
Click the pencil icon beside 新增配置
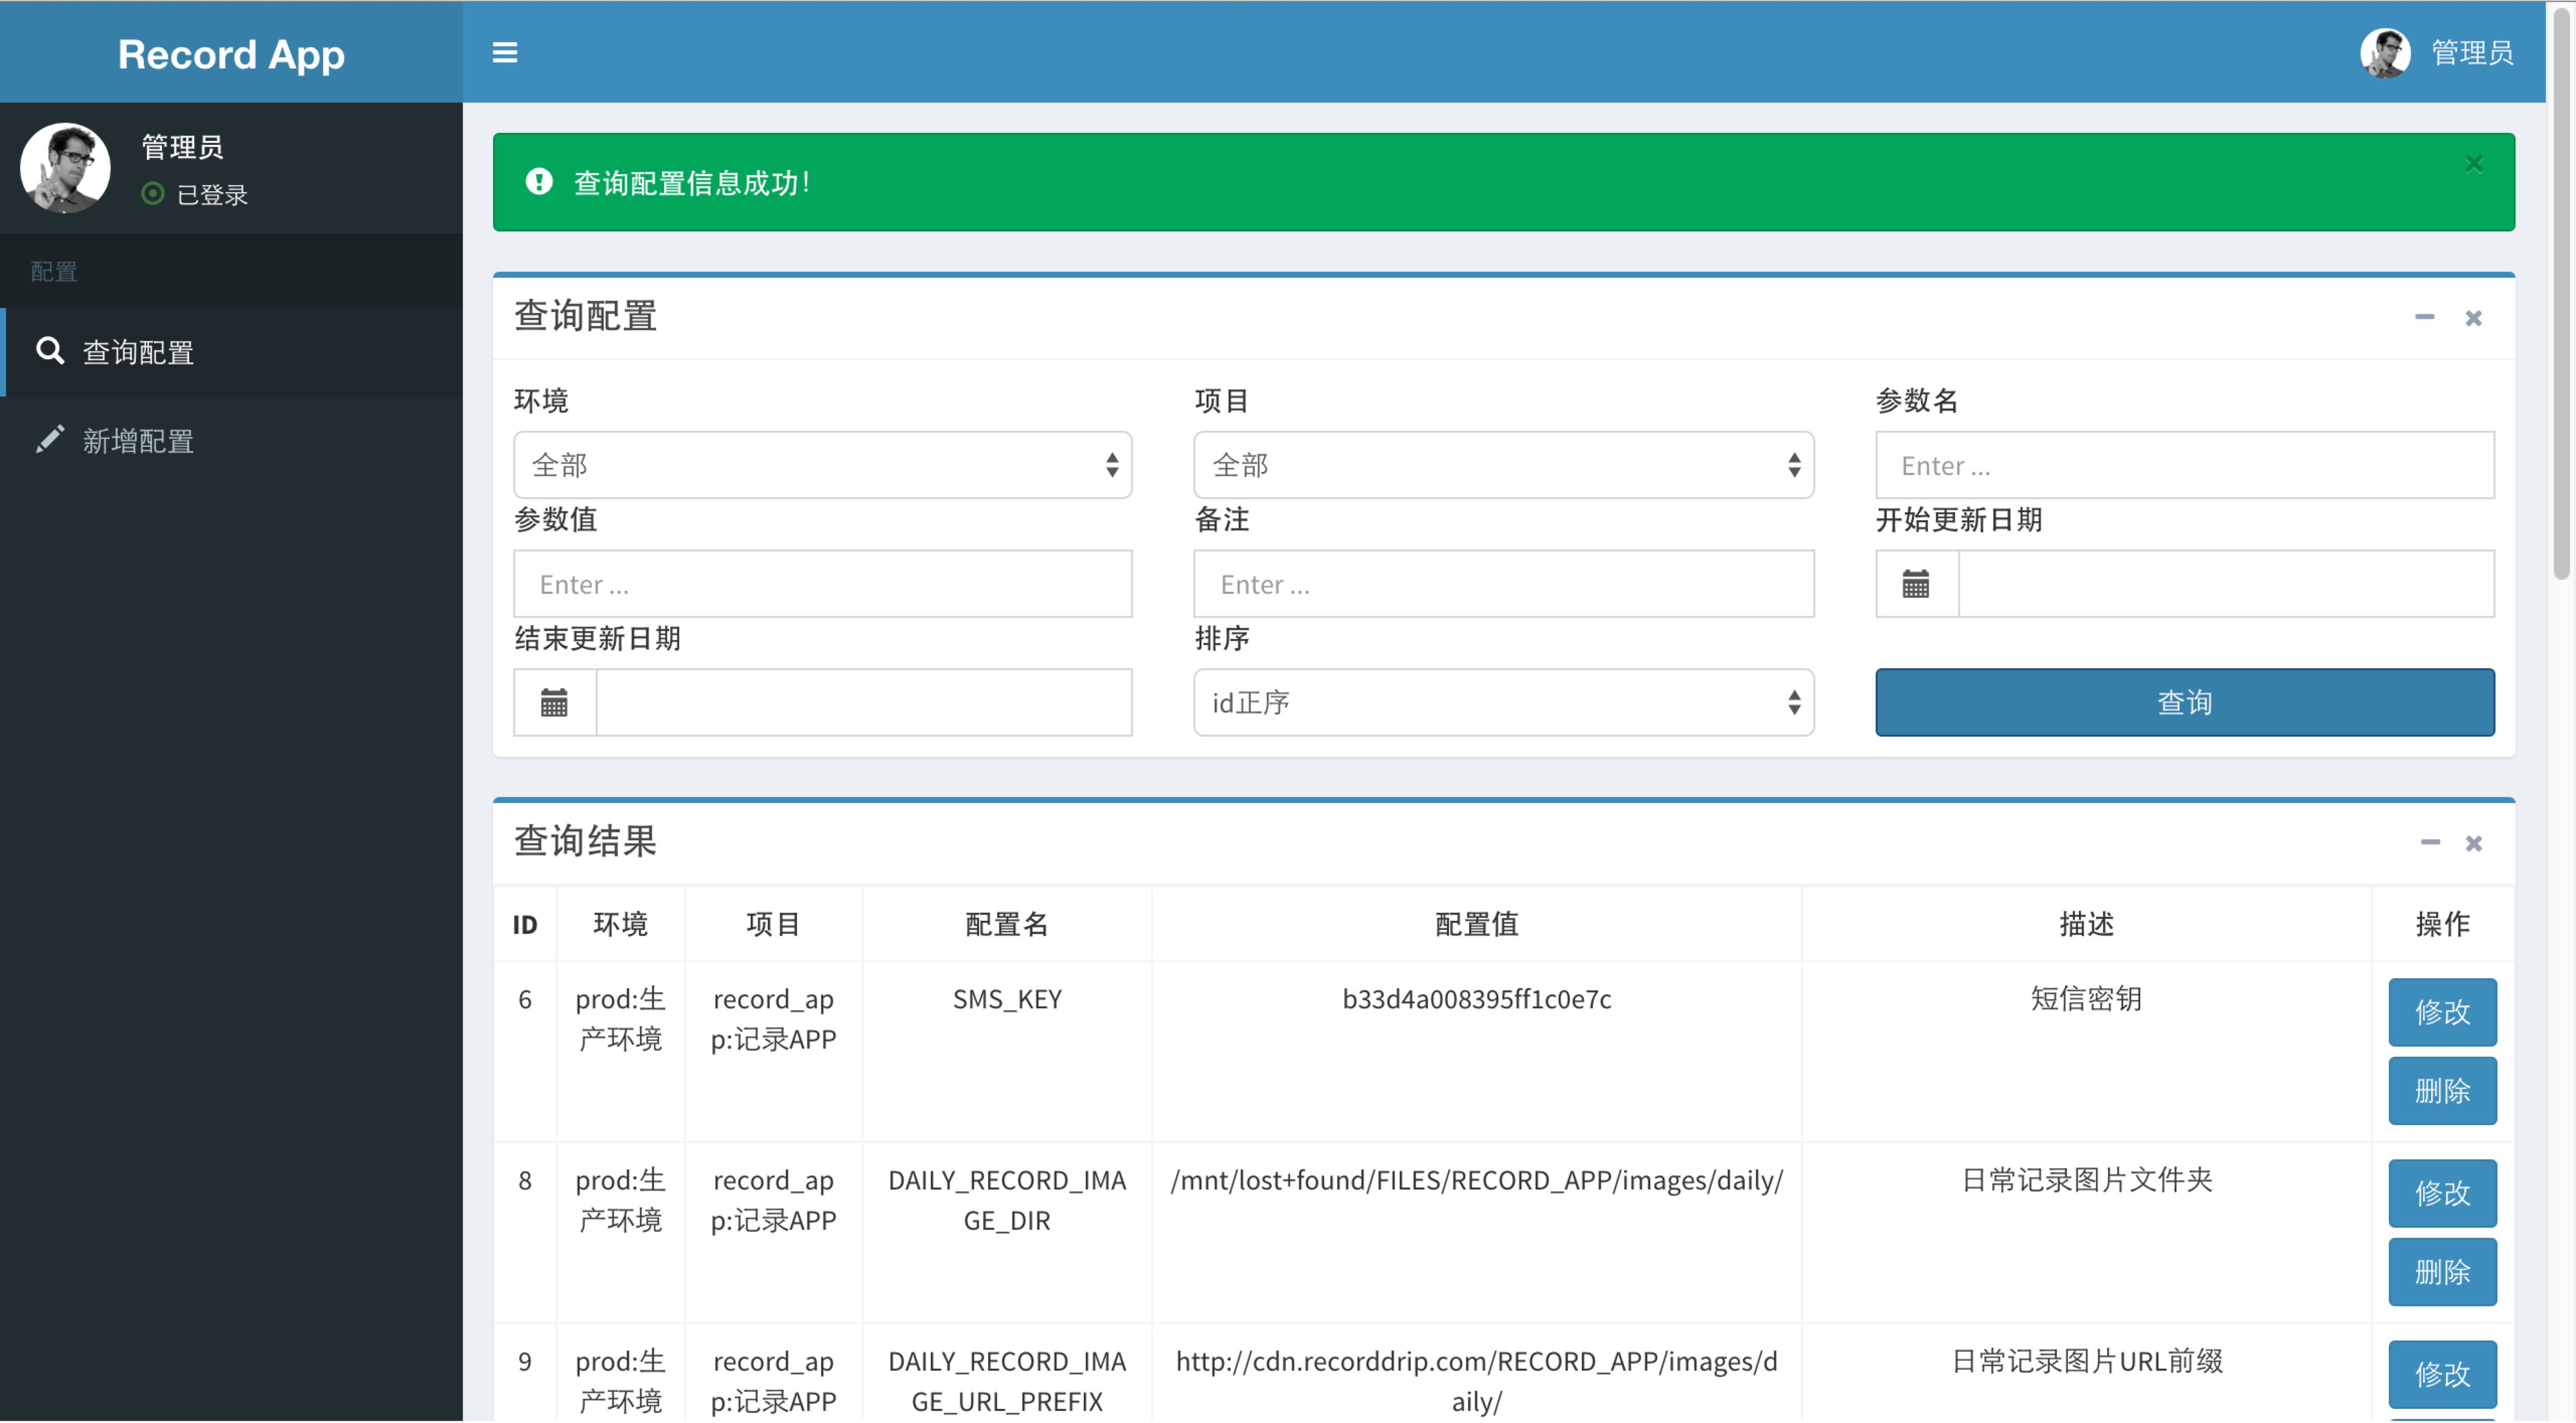coord(50,439)
